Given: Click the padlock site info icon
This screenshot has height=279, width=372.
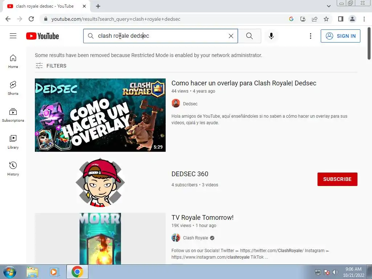Looking at the screenshot, I should coord(45,19).
